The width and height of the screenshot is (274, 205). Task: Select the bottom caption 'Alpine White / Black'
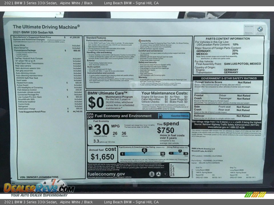(x=76, y=202)
